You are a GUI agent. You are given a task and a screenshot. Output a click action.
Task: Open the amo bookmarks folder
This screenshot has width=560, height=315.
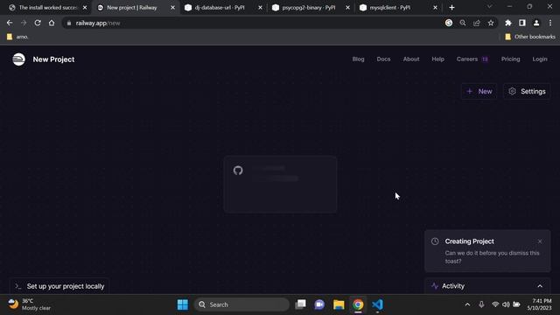[x=17, y=37]
